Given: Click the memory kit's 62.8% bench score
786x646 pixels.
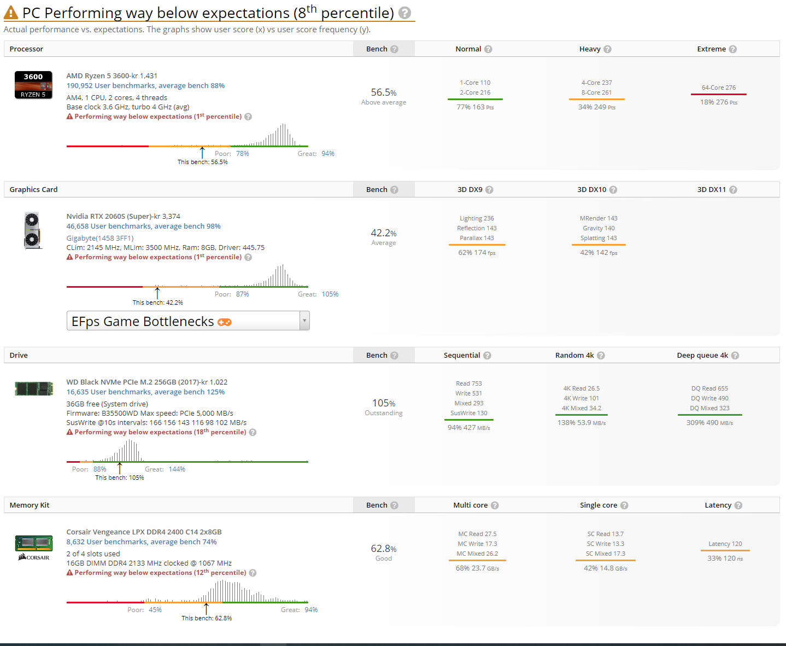Looking at the screenshot, I should 384,549.
